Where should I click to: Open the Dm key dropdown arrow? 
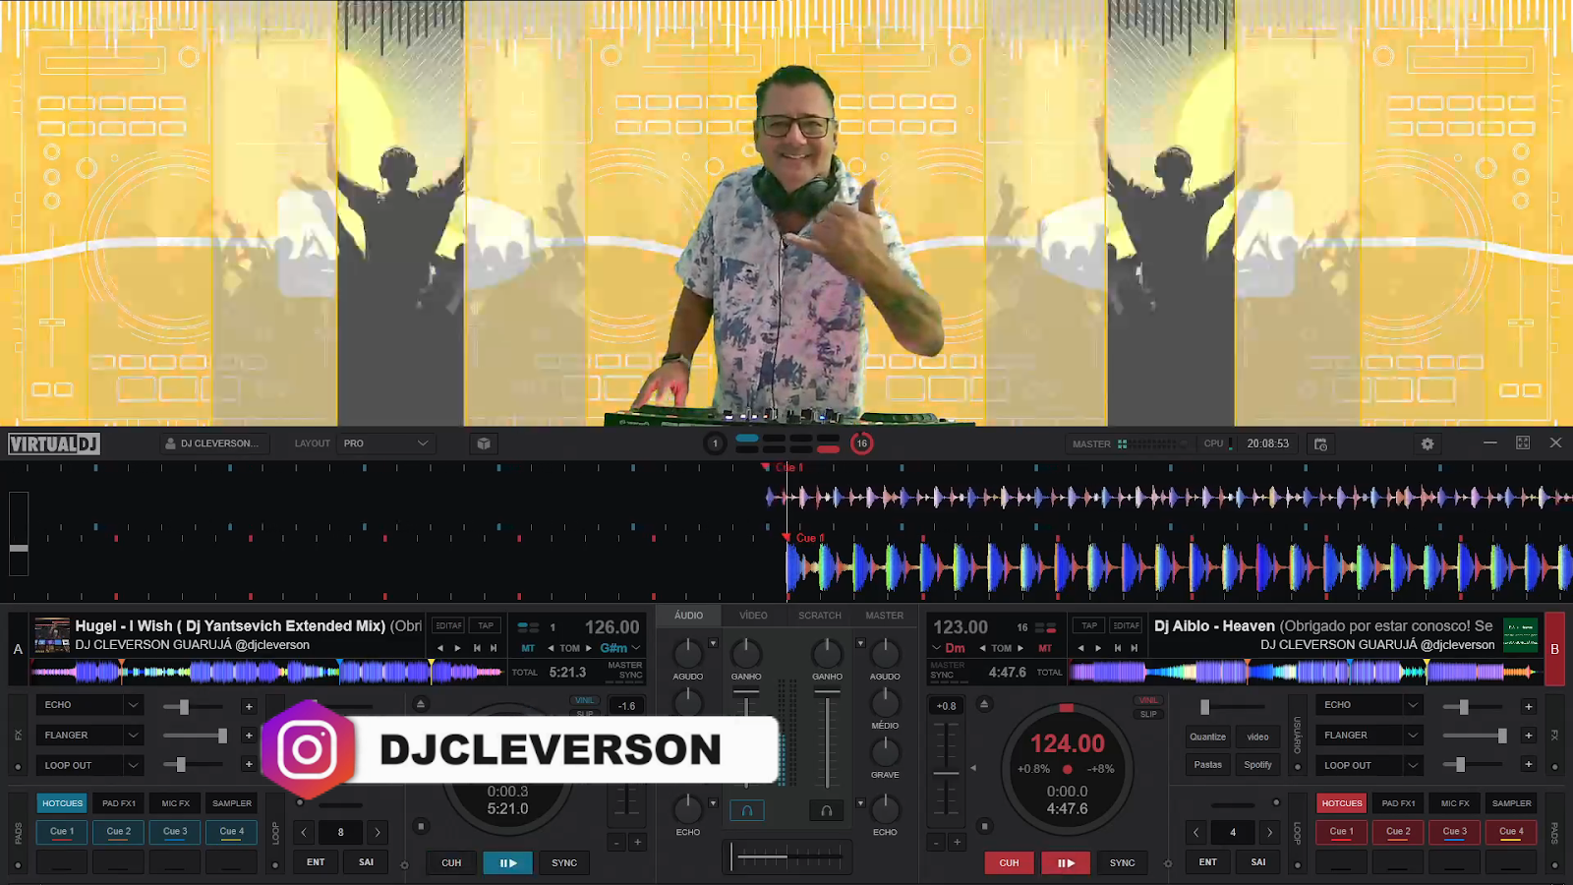[937, 648]
